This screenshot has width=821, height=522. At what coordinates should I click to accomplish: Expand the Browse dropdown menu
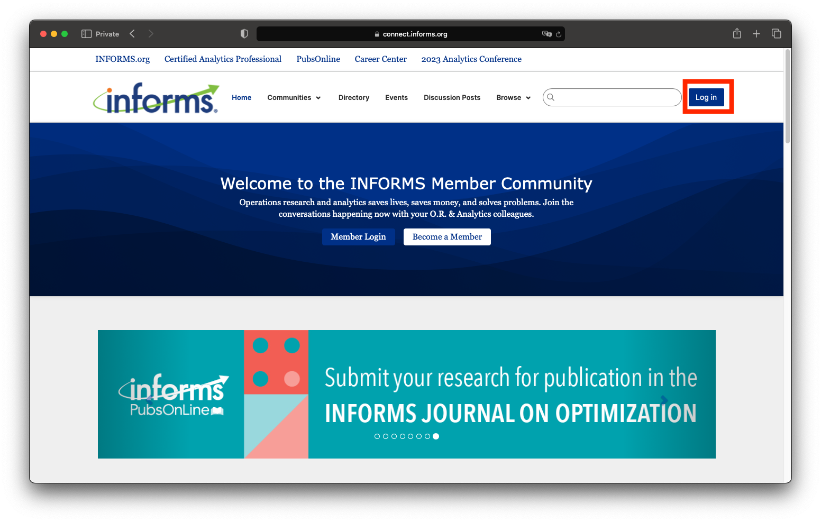[514, 98]
